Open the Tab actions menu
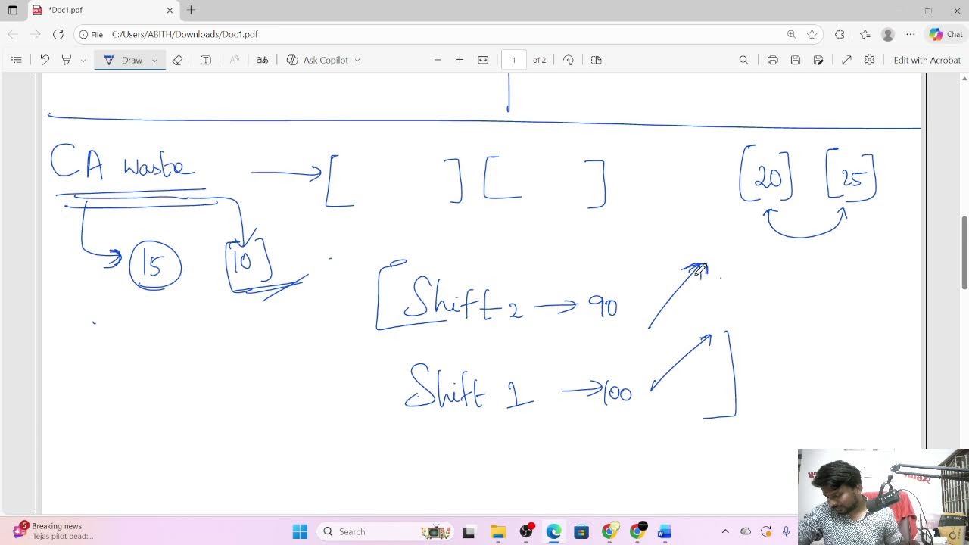Screen dimensions: 969x545 click(12, 10)
